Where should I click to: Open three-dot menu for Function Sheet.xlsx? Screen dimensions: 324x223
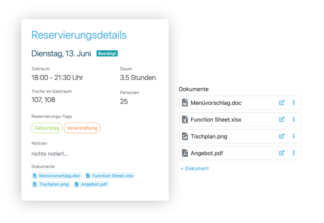[294, 120]
